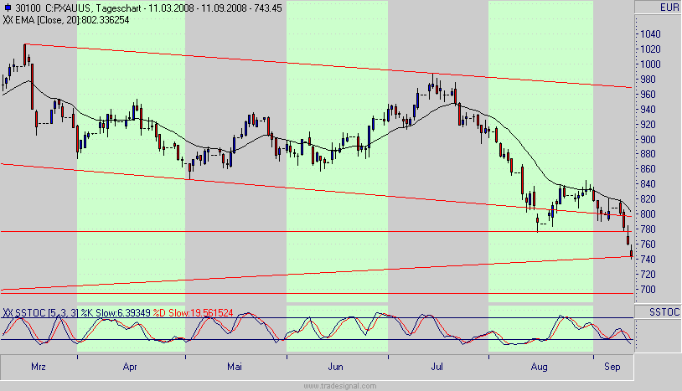Click the 780 price axis label
Viewport: 682px width, 391px height.
[648, 229]
